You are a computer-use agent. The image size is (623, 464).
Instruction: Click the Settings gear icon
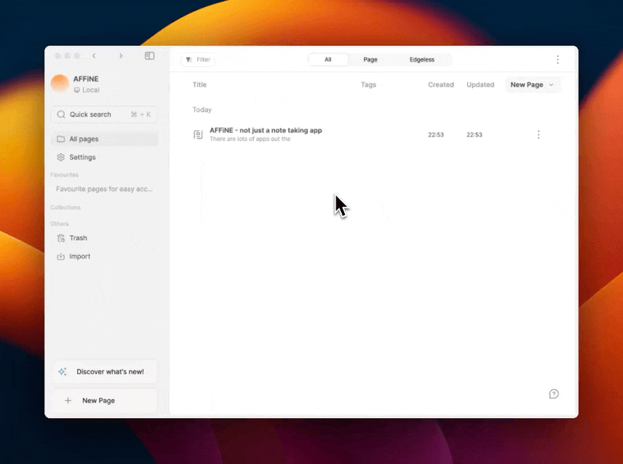(x=61, y=158)
